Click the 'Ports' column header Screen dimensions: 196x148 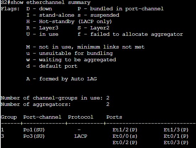tap(114, 117)
